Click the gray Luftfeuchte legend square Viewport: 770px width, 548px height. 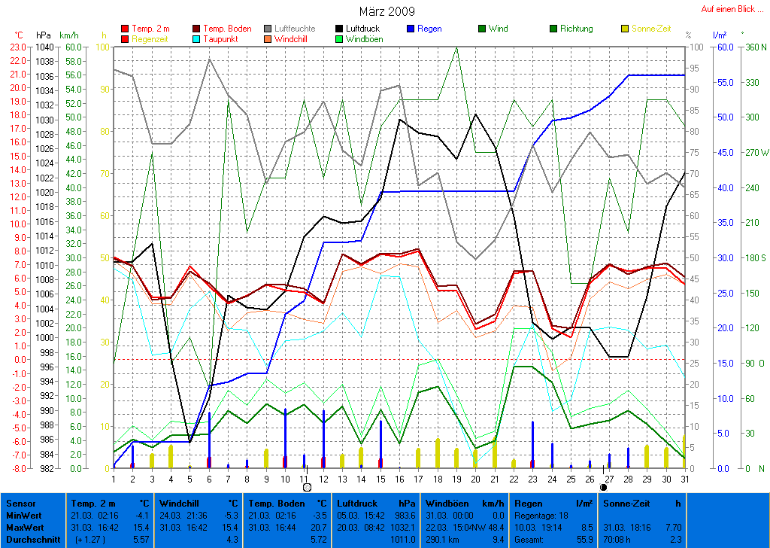268,29
